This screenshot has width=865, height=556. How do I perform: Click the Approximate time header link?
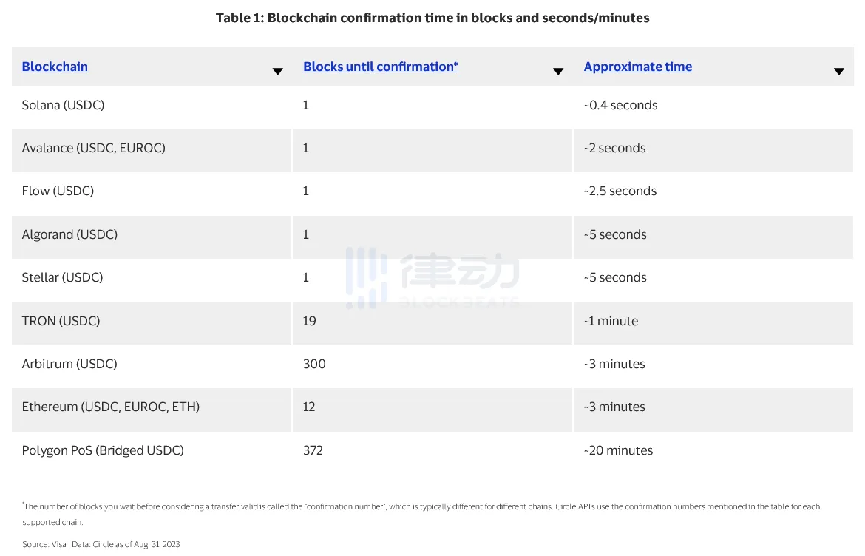coord(637,67)
